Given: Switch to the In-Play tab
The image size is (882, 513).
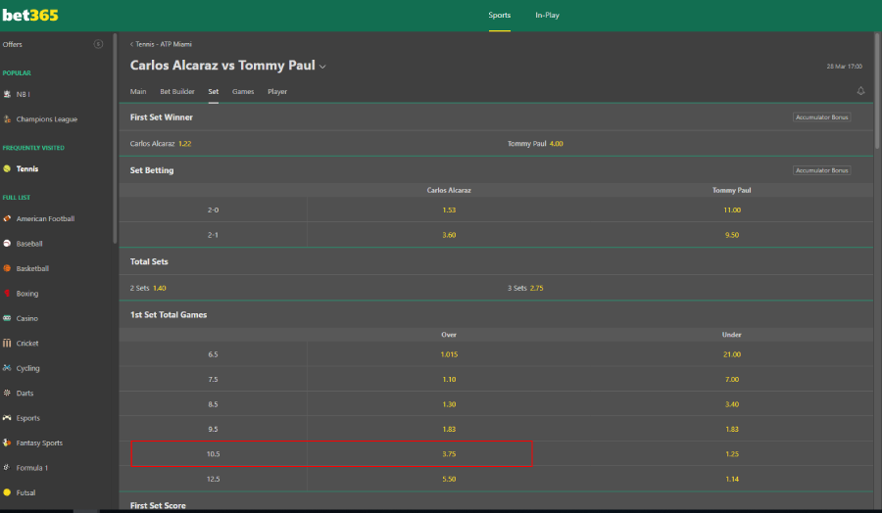Looking at the screenshot, I should (x=547, y=15).
